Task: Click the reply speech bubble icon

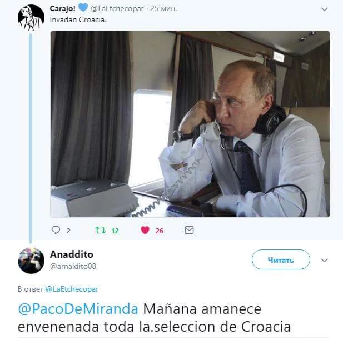Action: [x=56, y=230]
